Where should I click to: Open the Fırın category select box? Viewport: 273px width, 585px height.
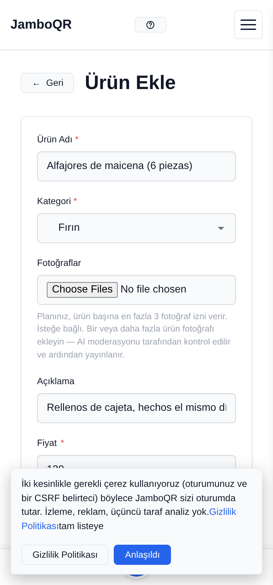(136, 228)
